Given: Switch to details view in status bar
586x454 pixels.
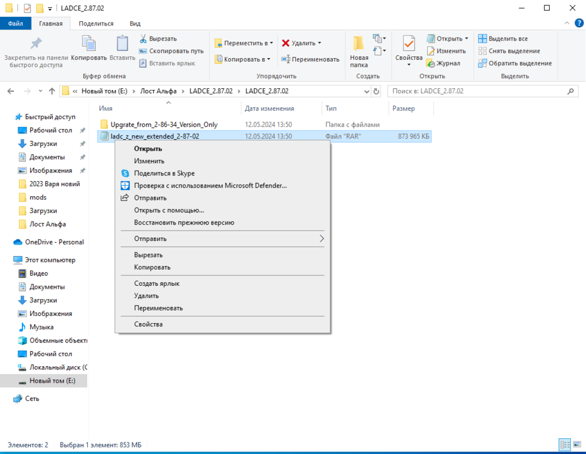Looking at the screenshot, I should [x=564, y=445].
